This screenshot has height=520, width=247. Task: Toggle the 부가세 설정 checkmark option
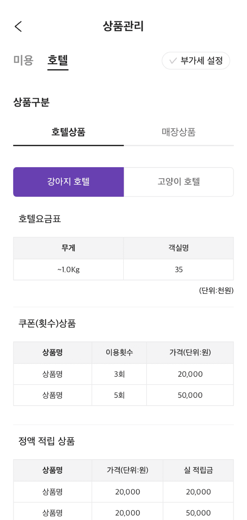point(196,61)
